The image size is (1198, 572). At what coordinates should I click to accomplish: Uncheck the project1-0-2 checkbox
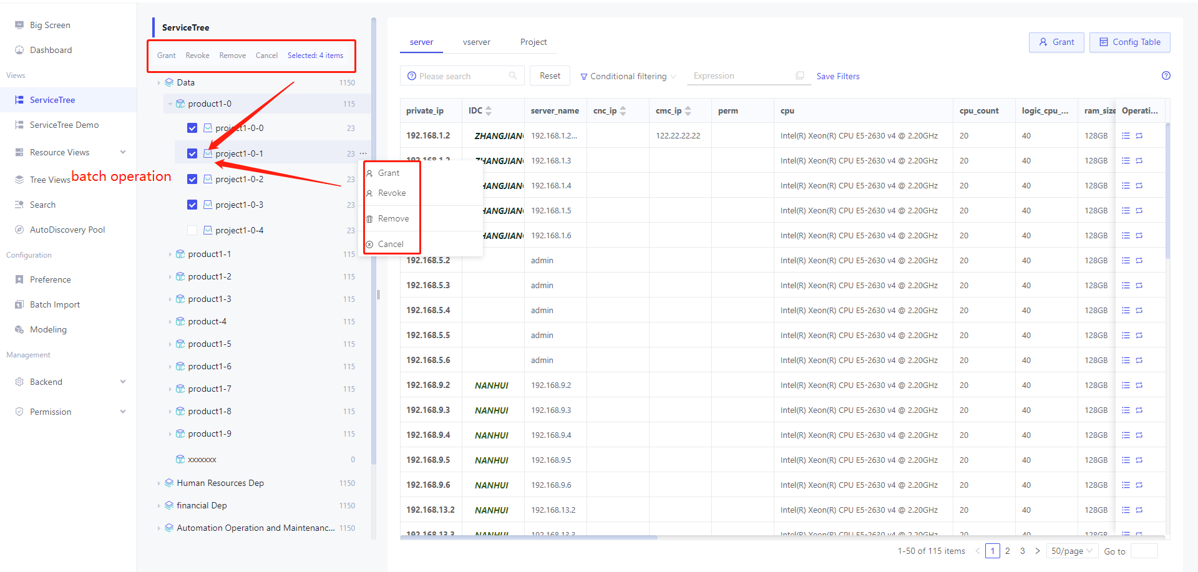(192, 179)
